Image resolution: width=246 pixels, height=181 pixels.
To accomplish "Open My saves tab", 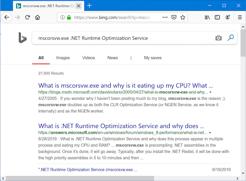I will (x=153, y=58).
